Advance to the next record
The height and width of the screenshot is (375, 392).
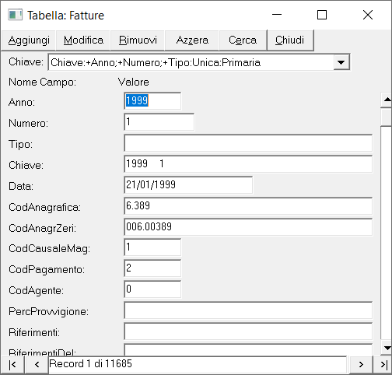point(361,365)
